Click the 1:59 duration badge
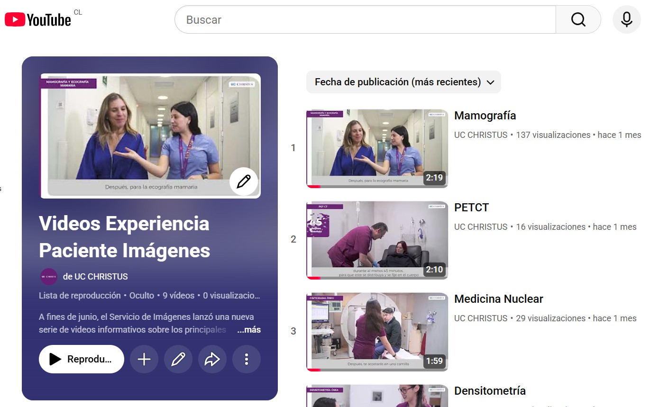The image size is (669, 407). (x=434, y=361)
